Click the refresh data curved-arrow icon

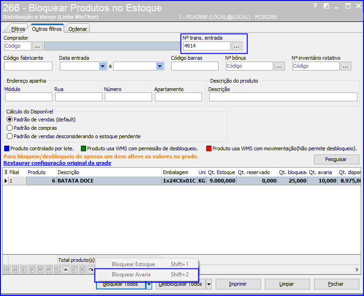coord(91,270)
